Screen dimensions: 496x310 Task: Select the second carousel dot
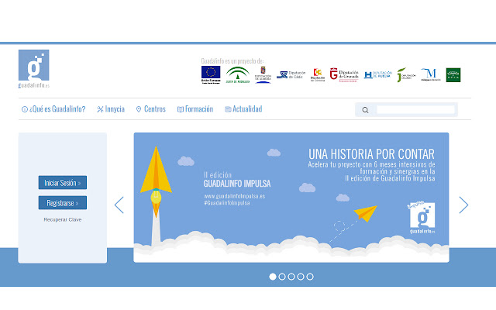282,277
